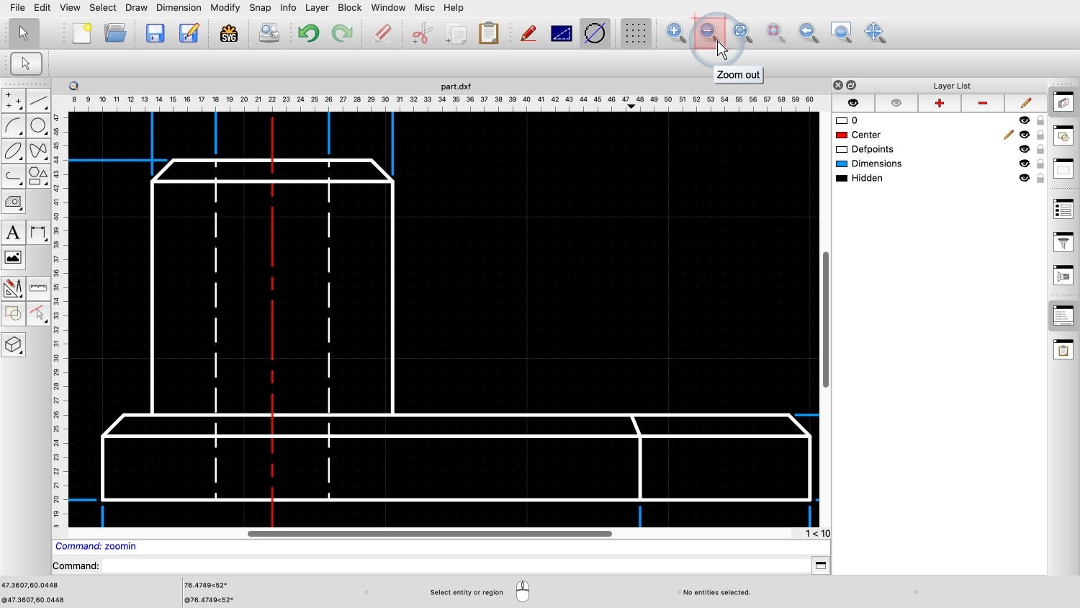Export the drawing as SVG

click(228, 32)
